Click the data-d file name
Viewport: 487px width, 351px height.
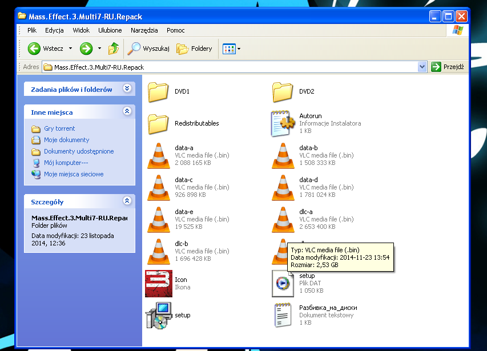click(308, 180)
